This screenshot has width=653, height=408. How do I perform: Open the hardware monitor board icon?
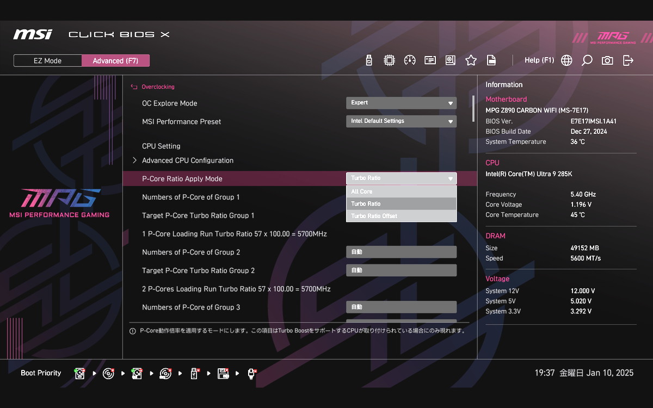coord(450,60)
